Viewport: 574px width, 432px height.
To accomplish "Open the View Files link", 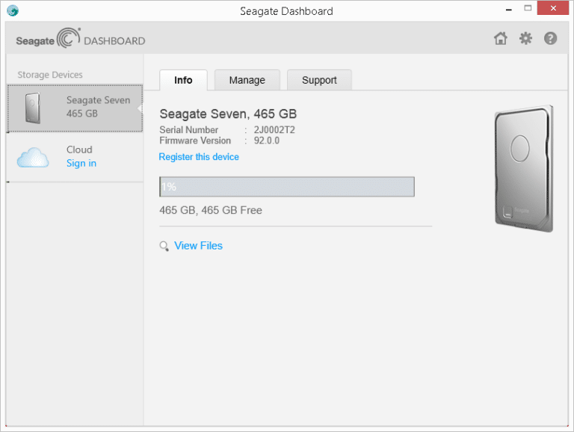I will pyautogui.click(x=198, y=246).
